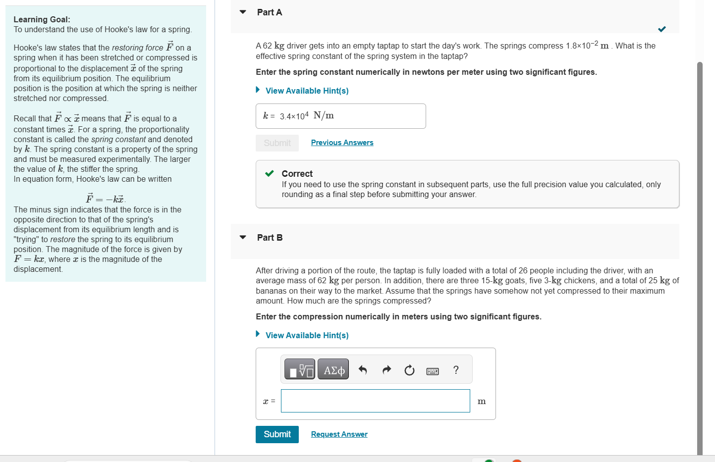Collapse the Part B section arrow

pyautogui.click(x=243, y=237)
